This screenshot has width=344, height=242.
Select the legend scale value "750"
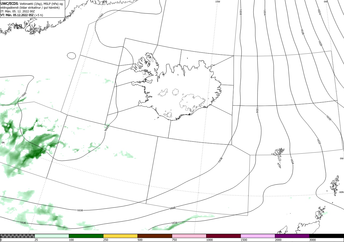[174, 240]
